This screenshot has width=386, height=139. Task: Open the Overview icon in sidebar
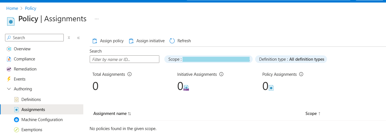[x=9, y=49]
